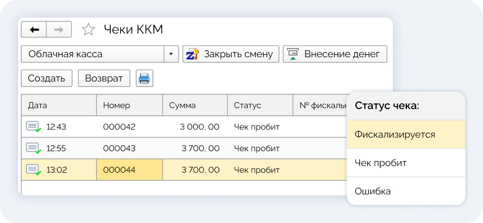Select the Облачная касса combo box field
This screenshot has width=483, height=223.
[x=100, y=54]
